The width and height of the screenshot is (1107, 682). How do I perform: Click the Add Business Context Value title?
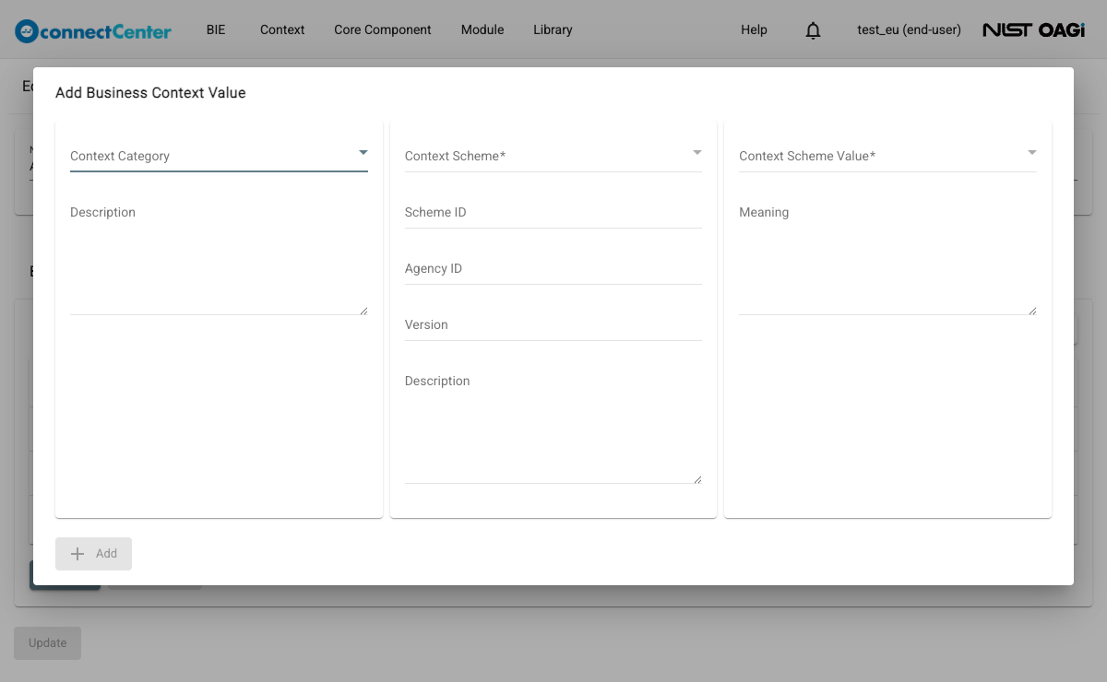[x=150, y=92]
